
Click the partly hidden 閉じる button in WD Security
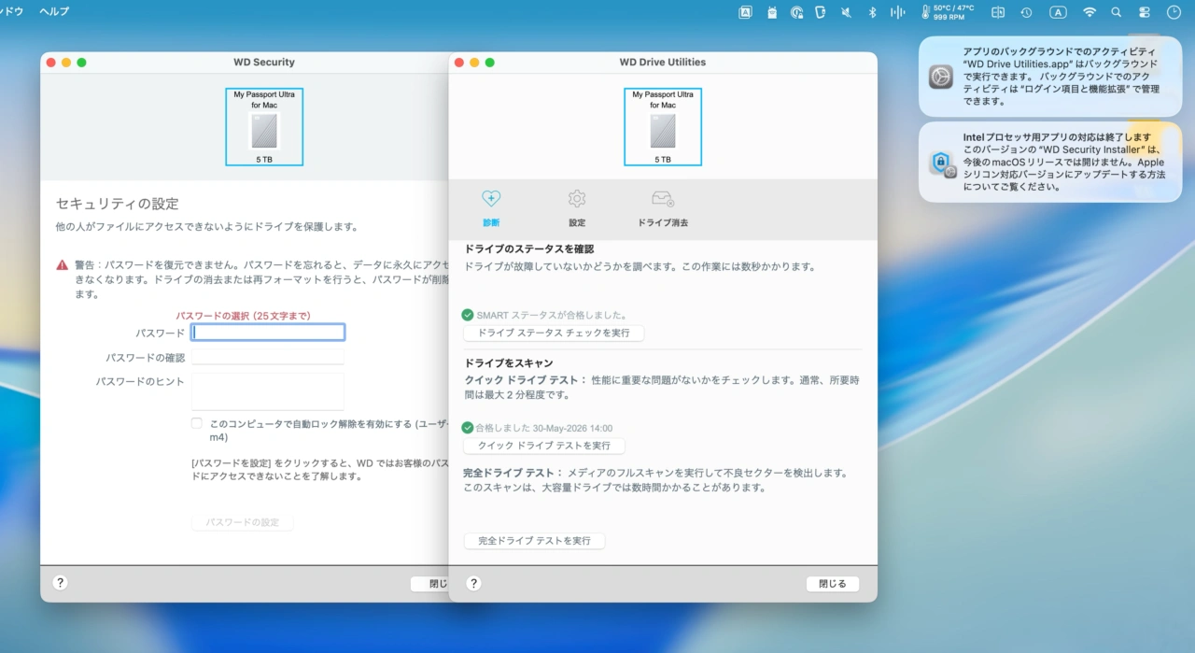(x=430, y=584)
